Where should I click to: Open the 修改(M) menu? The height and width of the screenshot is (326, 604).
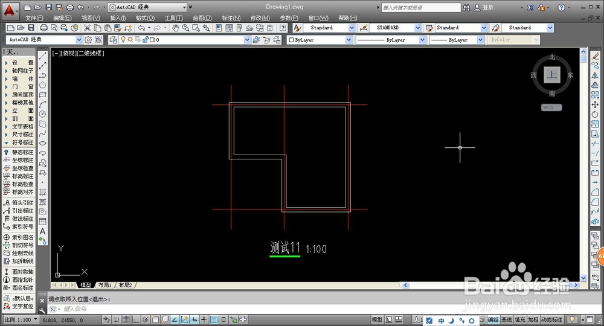(x=260, y=18)
